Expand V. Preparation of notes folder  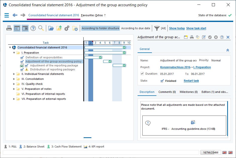(14, 89)
